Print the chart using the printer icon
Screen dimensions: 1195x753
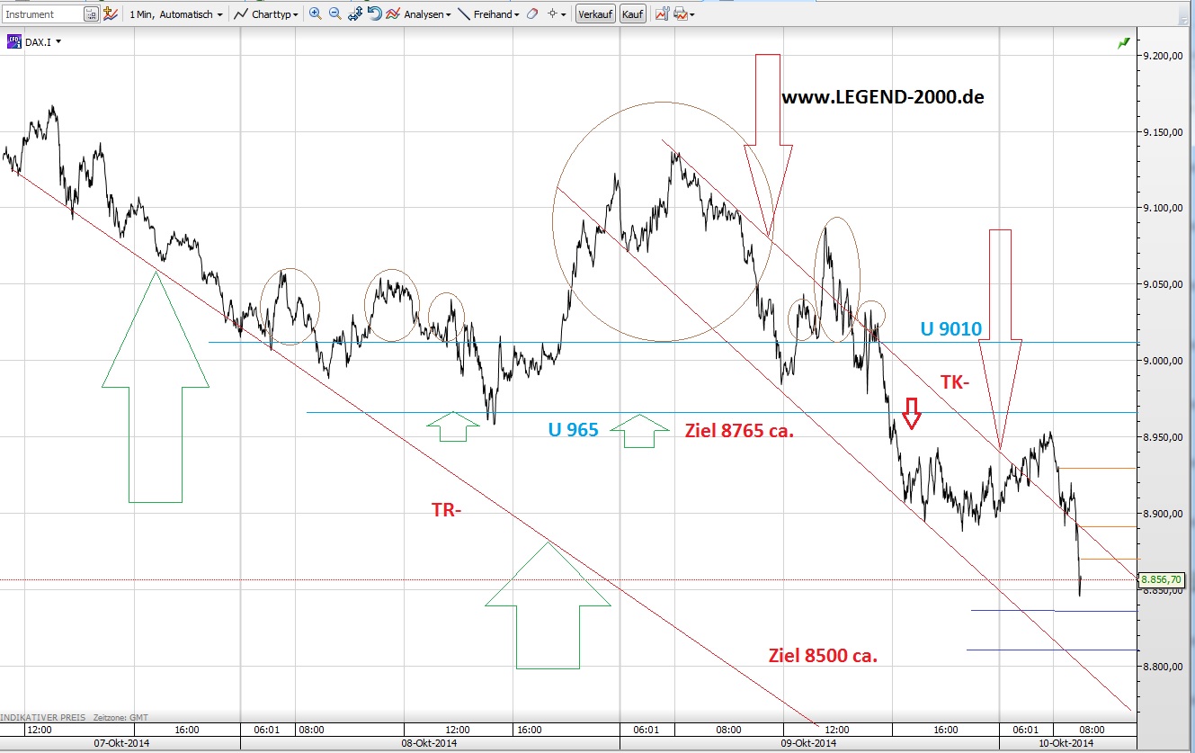(x=682, y=13)
